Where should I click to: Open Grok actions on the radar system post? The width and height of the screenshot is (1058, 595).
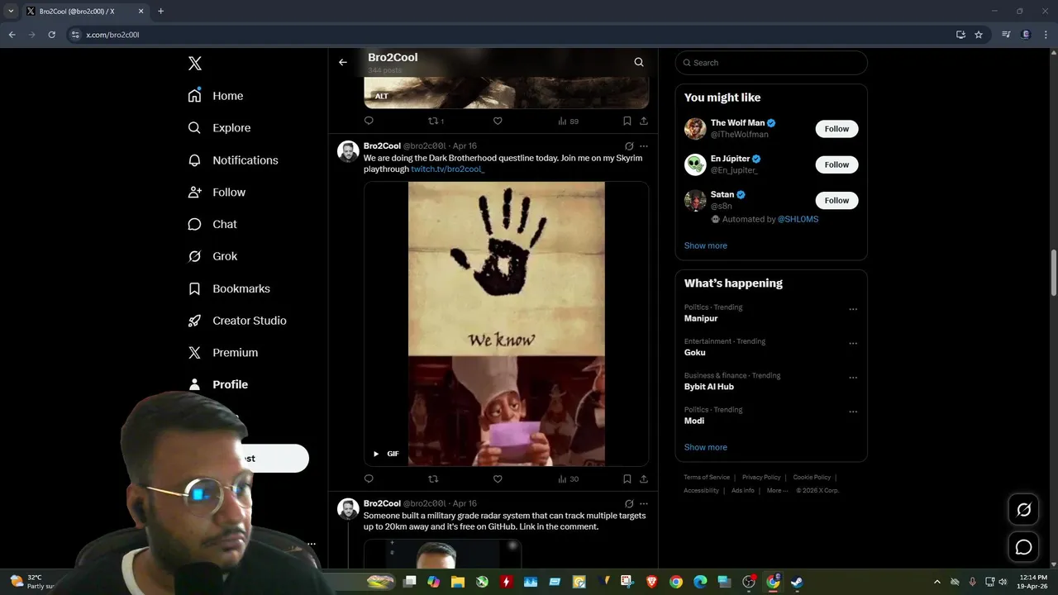coord(629,503)
